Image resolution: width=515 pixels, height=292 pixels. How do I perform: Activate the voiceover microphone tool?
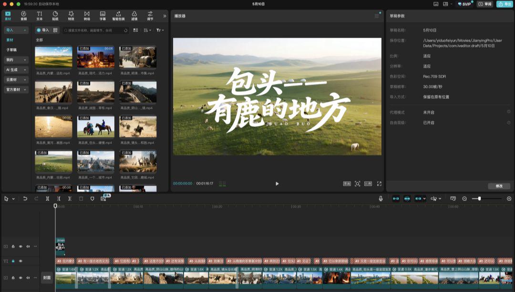(x=380, y=198)
